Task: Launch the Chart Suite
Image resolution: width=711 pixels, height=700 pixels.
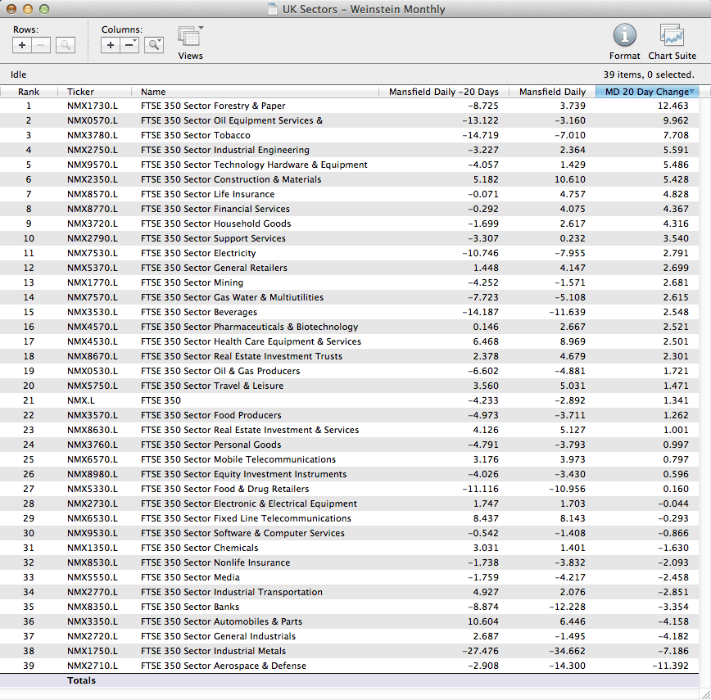Action: [672, 36]
